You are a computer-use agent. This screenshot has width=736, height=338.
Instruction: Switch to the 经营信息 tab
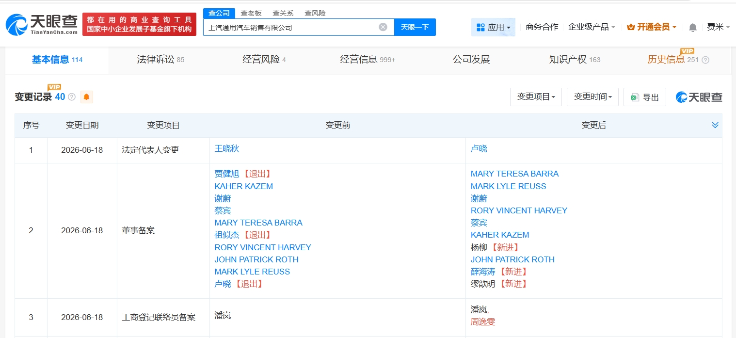[x=368, y=60]
